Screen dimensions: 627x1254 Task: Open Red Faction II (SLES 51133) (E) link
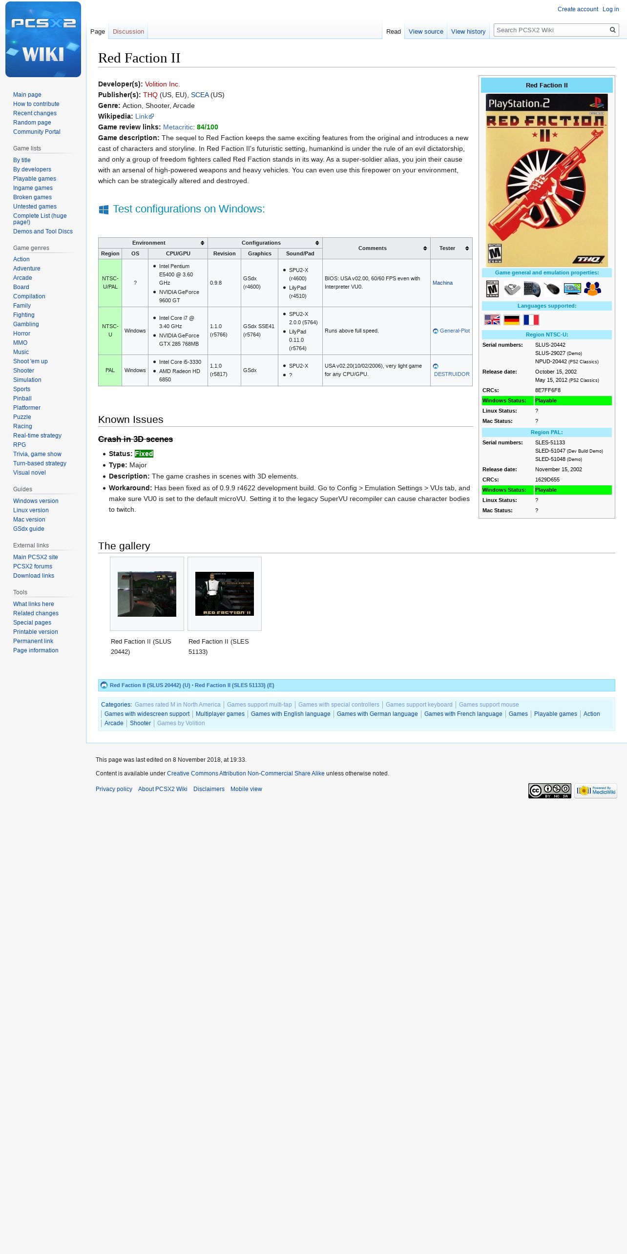coord(234,685)
